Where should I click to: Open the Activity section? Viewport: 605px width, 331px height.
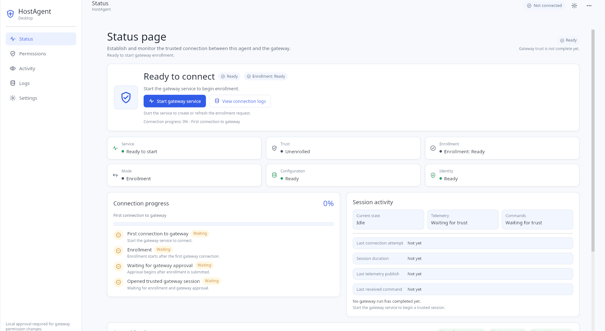tap(41, 69)
